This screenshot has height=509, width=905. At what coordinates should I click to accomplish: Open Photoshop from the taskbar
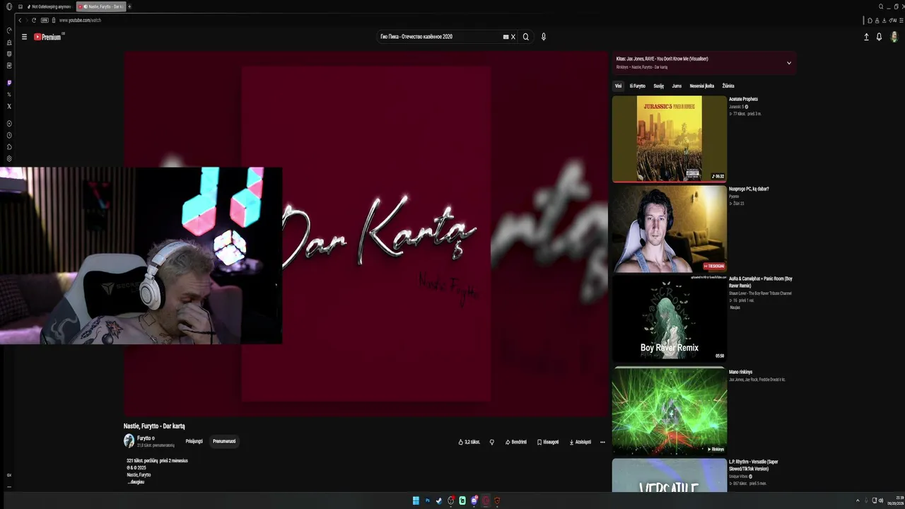427,501
